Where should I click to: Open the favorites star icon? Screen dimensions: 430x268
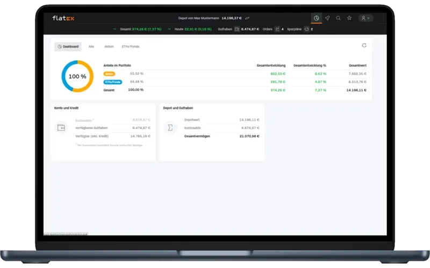click(x=349, y=18)
